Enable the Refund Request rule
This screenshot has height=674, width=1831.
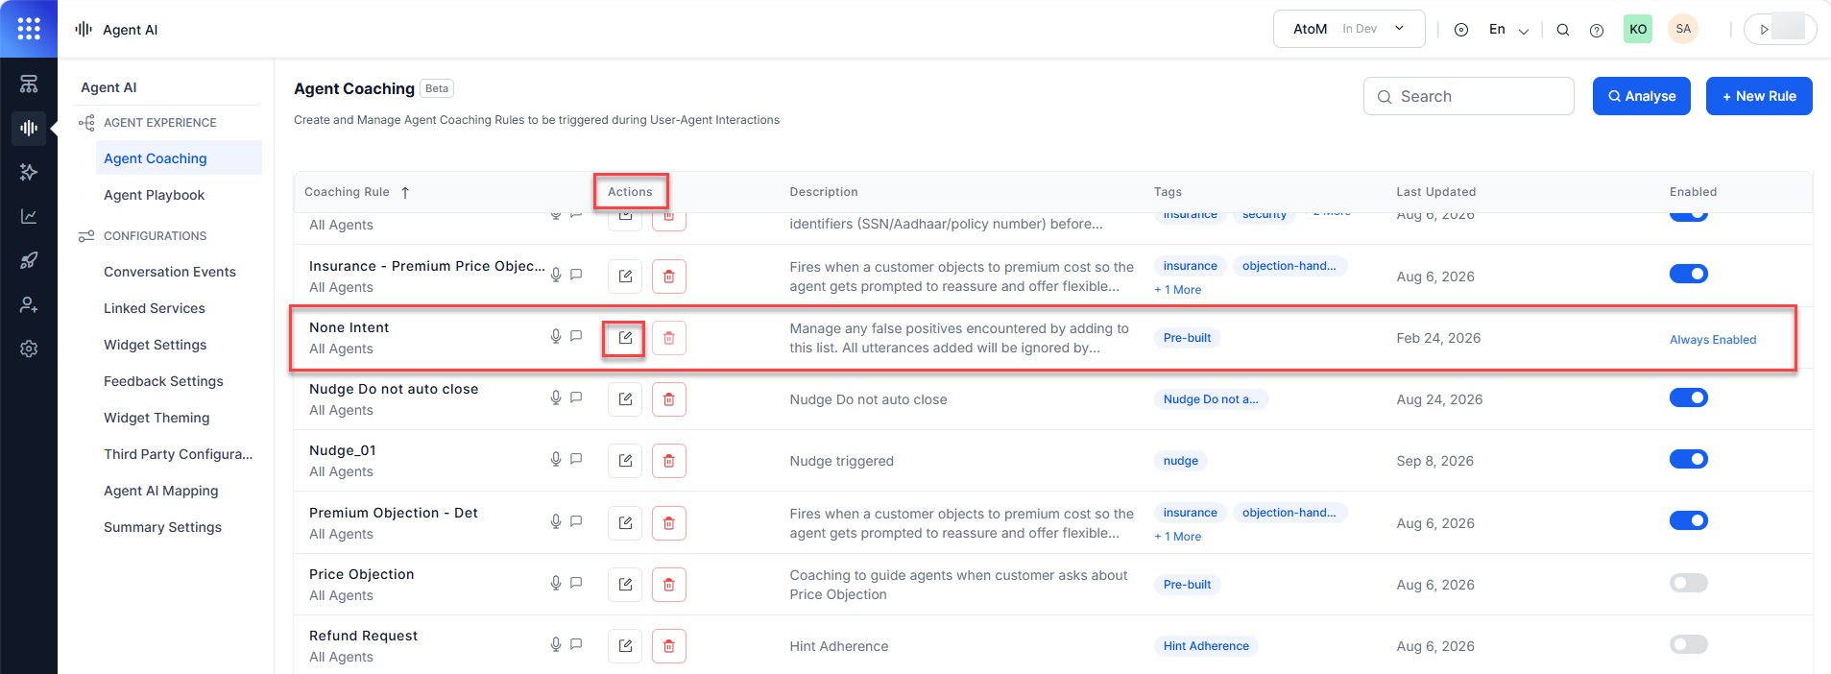tap(1688, 644)
